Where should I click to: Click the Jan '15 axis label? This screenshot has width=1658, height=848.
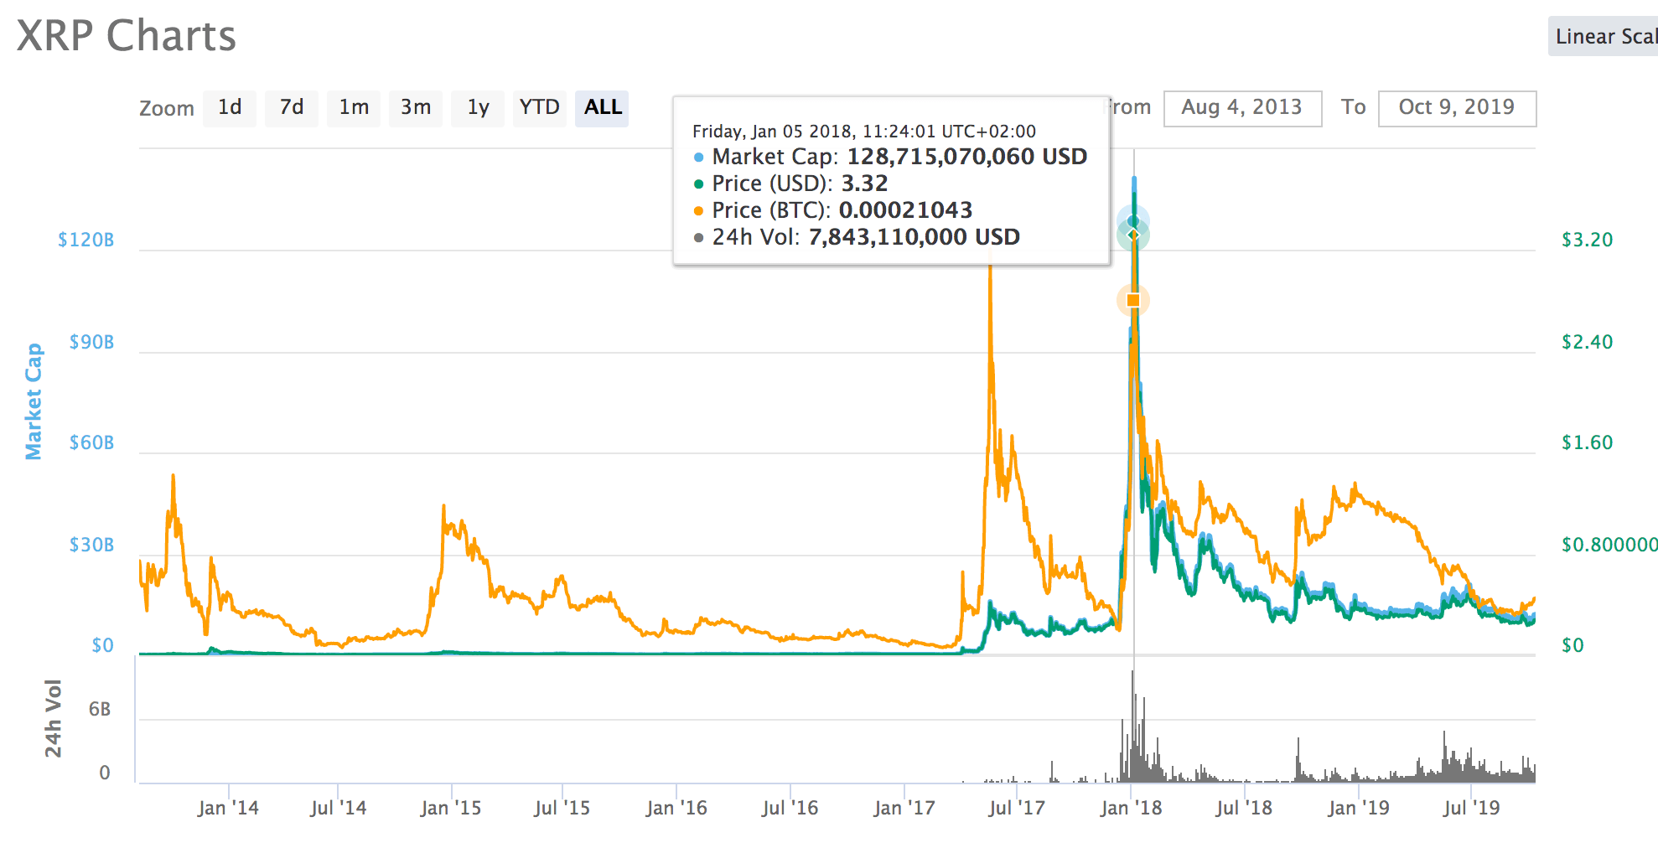pyautogui.click(x=451, y=808)
